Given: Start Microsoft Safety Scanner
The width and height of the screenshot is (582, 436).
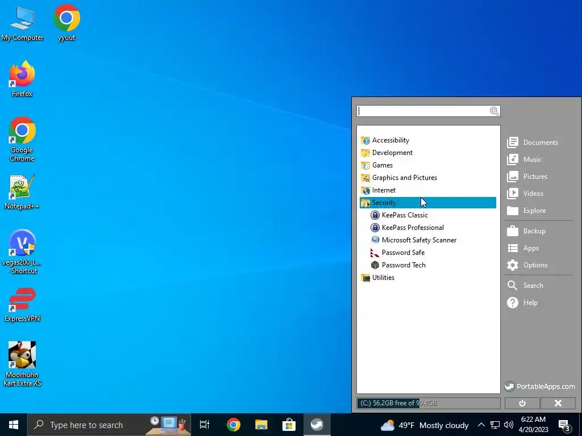Looking at the screenshot, I should [x=414, y=240].
